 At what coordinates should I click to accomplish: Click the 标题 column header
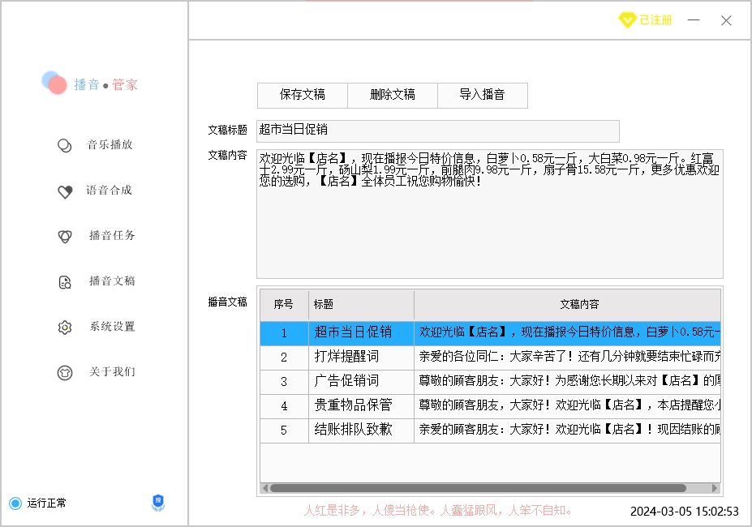pyautogui.click(x=361, y=305)
